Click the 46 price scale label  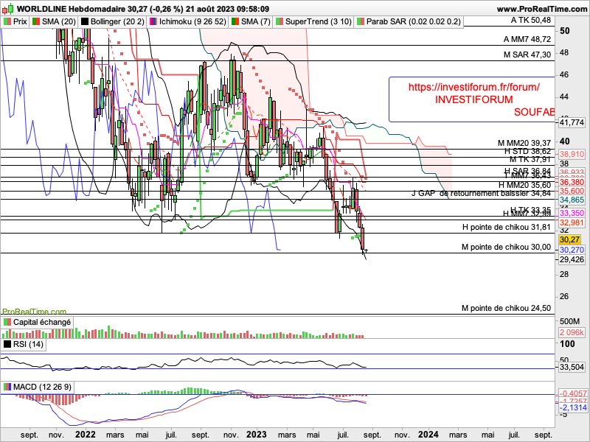point(564,75)
